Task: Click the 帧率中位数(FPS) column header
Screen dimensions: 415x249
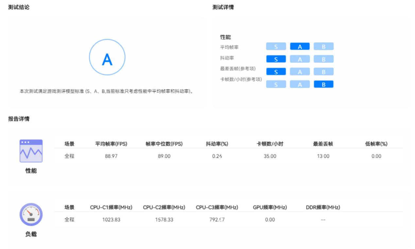Action: point(164,144)
